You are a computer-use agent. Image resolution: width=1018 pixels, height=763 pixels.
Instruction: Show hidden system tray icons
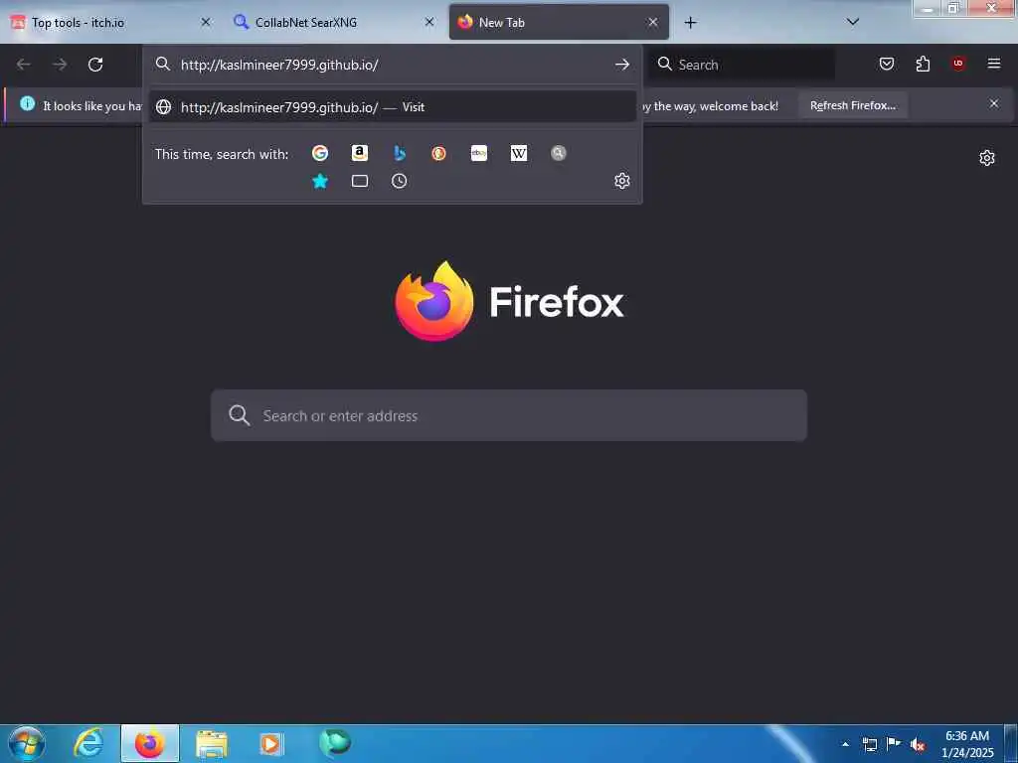click(x=845, y=744)
